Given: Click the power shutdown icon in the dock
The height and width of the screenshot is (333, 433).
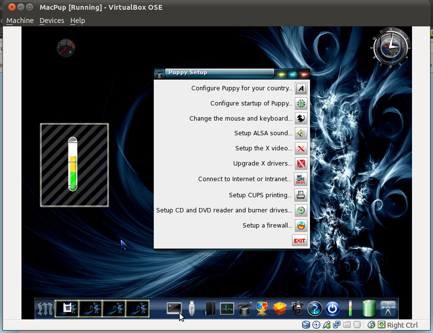Looking at the screenshot, I should [x=332, y=309].
